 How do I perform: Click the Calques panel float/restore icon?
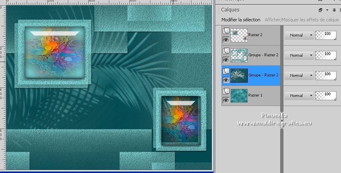pyautogui.click(x=320, y=10)
